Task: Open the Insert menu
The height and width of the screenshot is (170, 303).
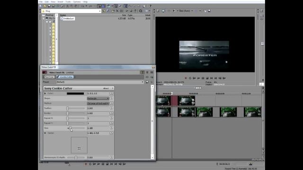Action: 60,2
